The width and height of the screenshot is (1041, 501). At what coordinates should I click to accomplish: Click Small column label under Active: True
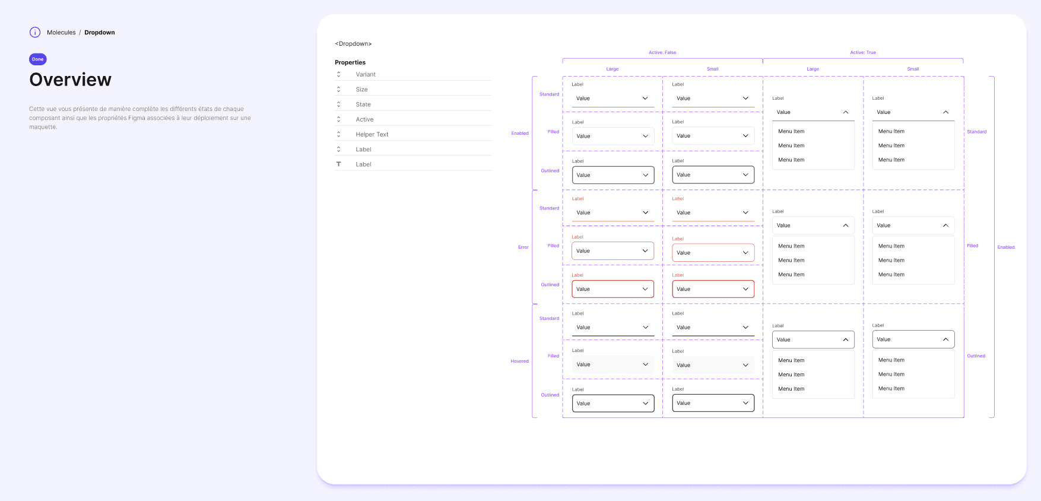(x=913, y=69)
